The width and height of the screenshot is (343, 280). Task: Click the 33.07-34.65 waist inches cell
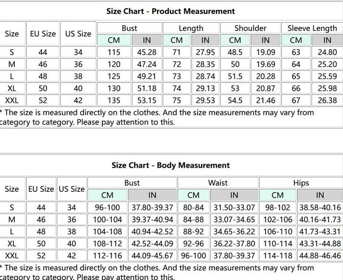[234, 219]
